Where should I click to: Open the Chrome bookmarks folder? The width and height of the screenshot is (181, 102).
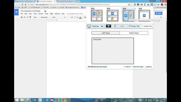53,7
